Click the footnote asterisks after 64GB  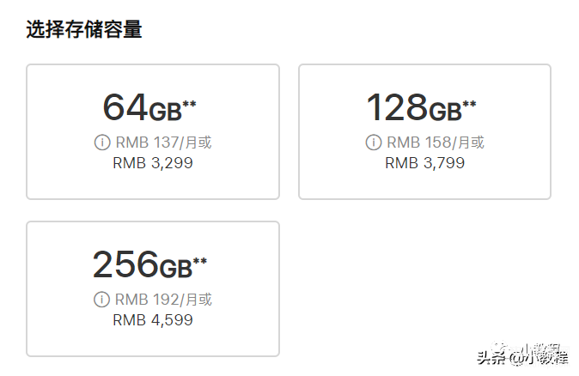pyautogui.click(x=190, y=105)
